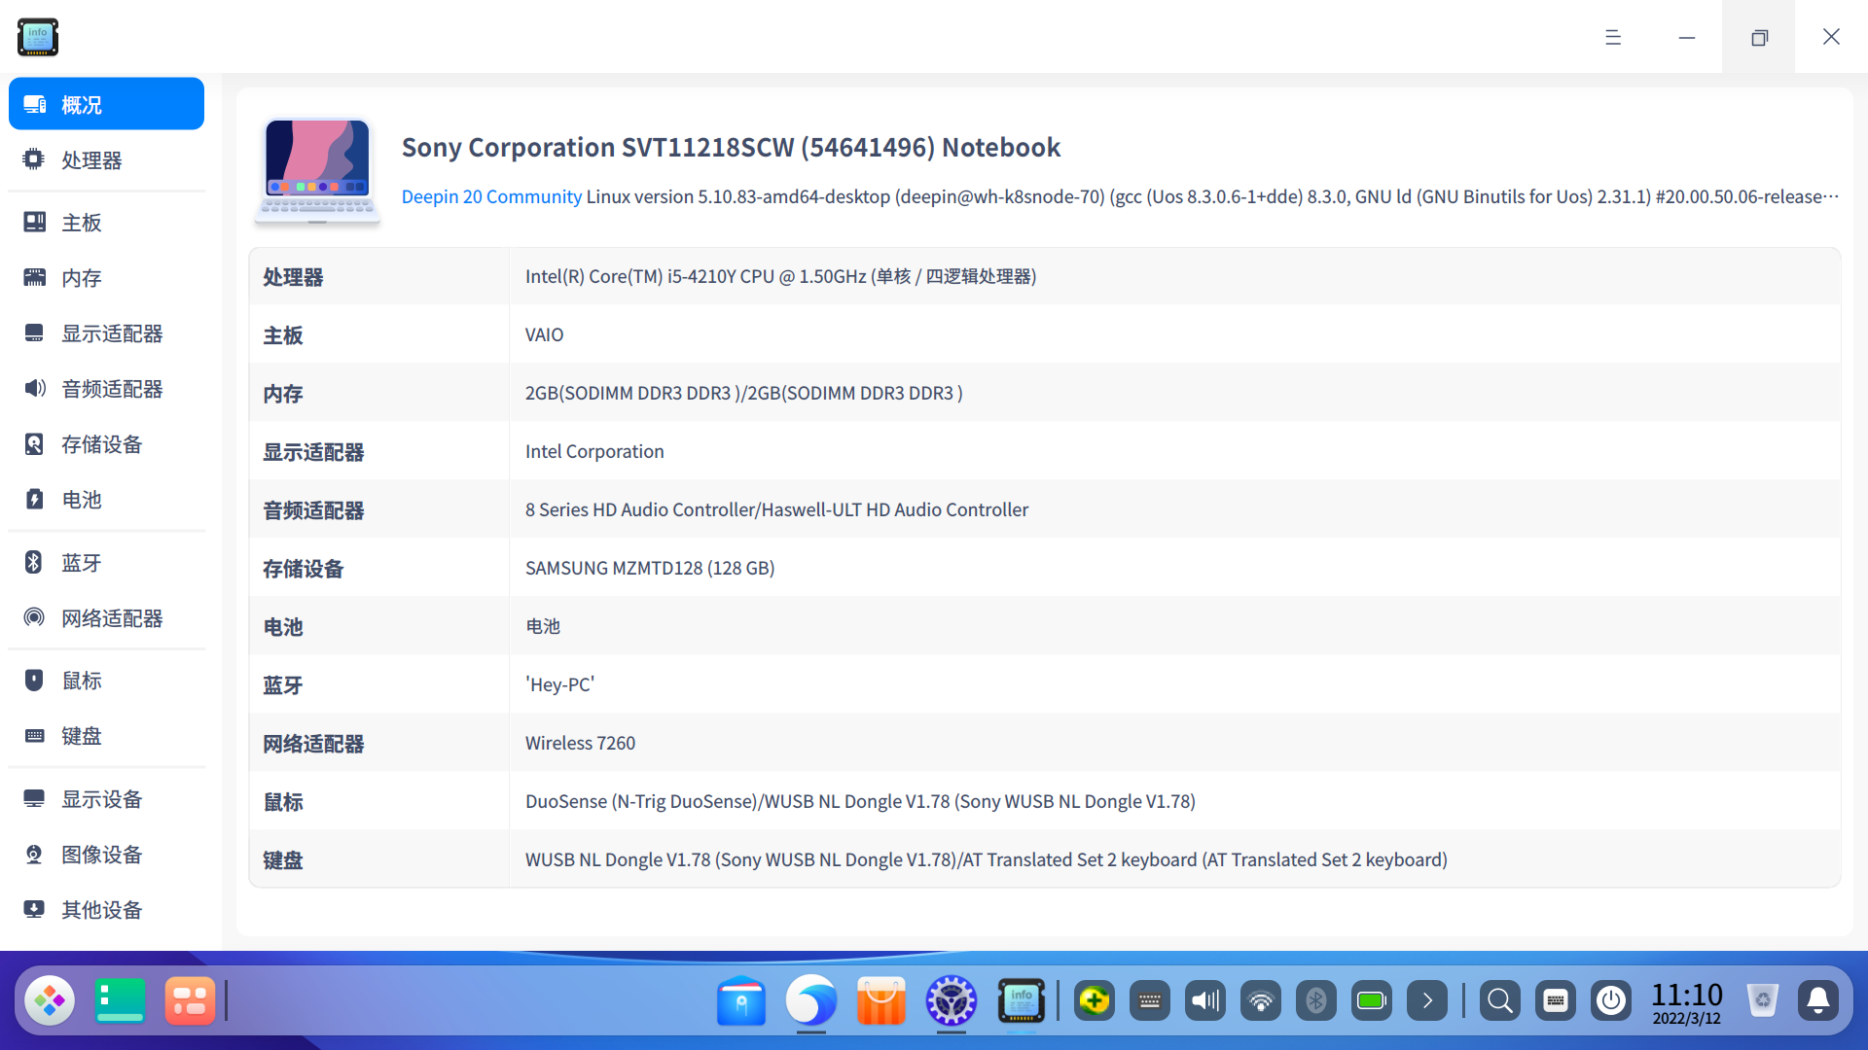The image size is (1868, 1050).
Task: Open the hamburger main menu in title bar
Action: (1613, 37)
